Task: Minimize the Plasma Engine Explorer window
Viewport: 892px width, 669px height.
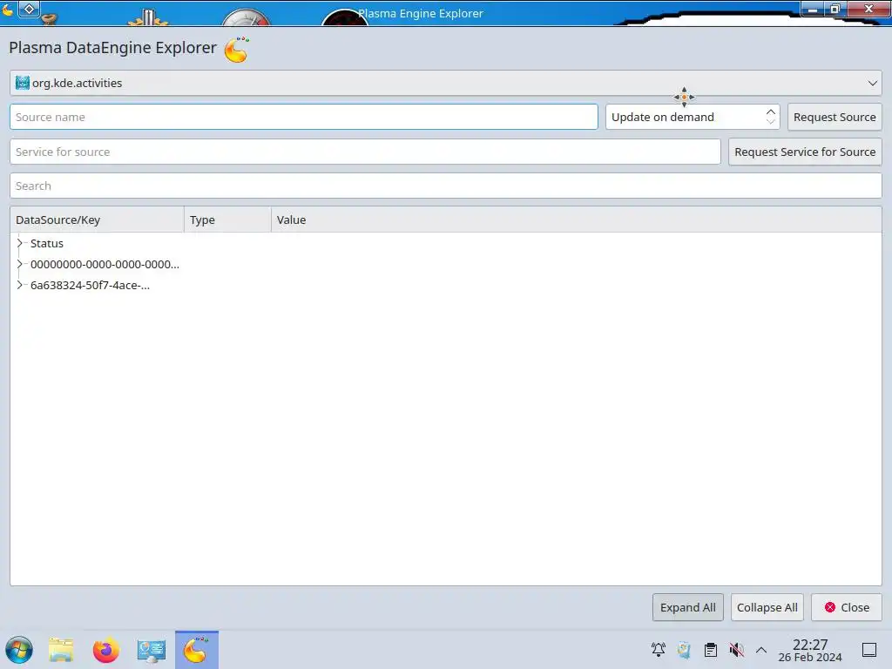Action: (x=813, y=9)
